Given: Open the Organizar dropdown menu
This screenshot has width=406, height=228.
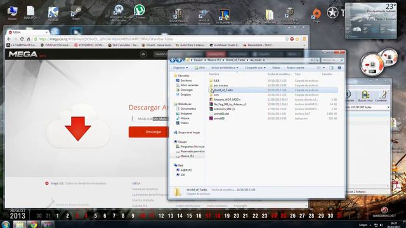Looking at the screenshot, I should [x=180, y=68].
